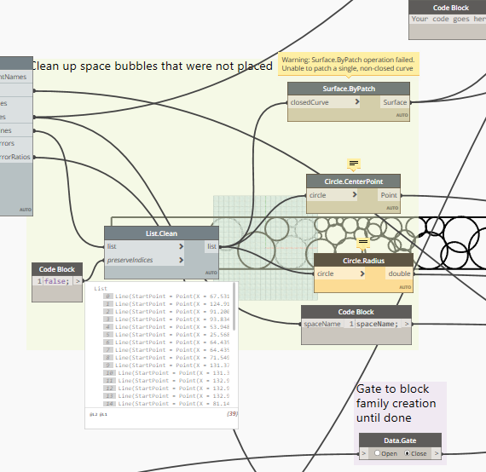Viewport: 486px width, 472px height.
Task: Click the double output port on Circle.Radius
Action: pyautogui.click(x=399, y=273)
